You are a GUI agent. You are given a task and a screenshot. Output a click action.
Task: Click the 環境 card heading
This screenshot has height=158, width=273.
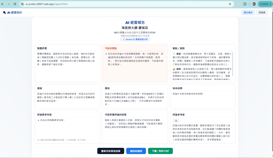point(39,88)
